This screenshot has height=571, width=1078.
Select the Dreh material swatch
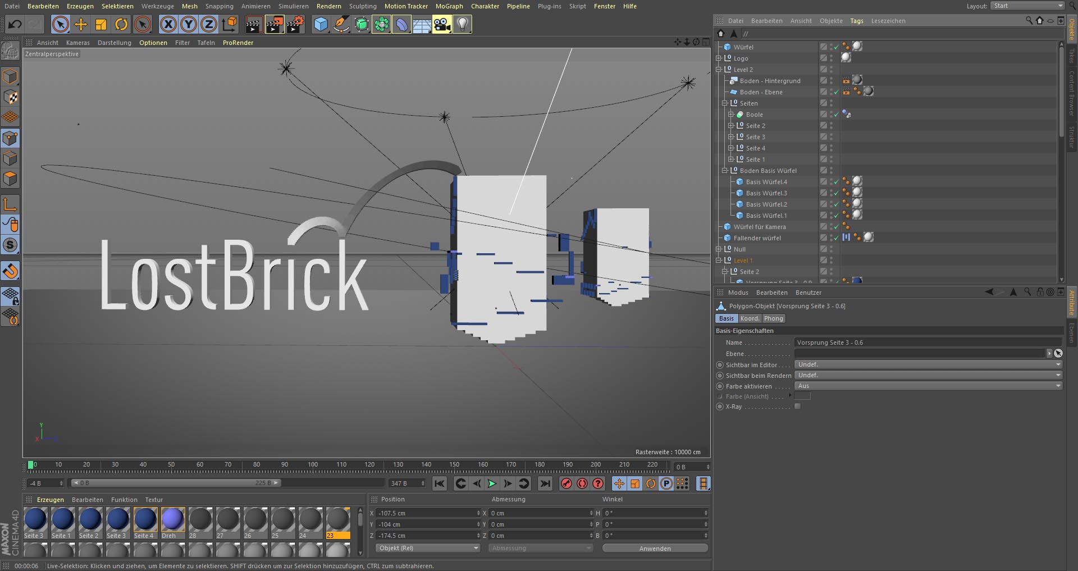coord(172,520)
